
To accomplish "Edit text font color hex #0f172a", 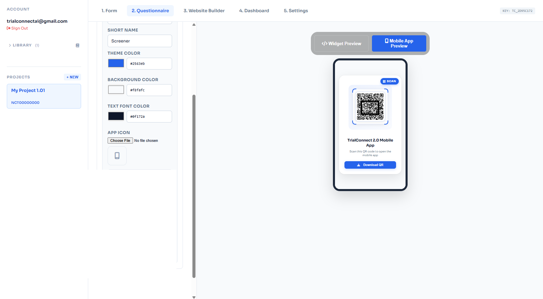I will 149,116.
